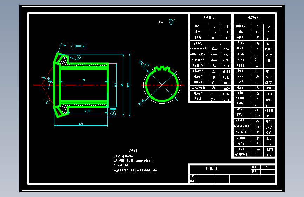Click the merged cell containing 6
Viewport: 304px width, 197px height.
coord(220,43)
